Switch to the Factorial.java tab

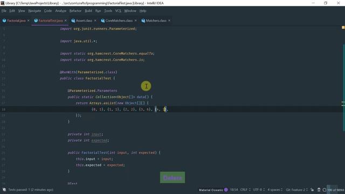(x=16, y=20)
